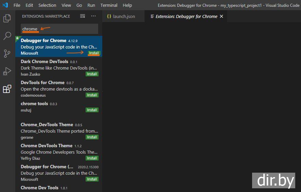This screenshot has width=301, height=192.
Task: Open the Search view in activity bar
Action: click(x=7, y=36)
